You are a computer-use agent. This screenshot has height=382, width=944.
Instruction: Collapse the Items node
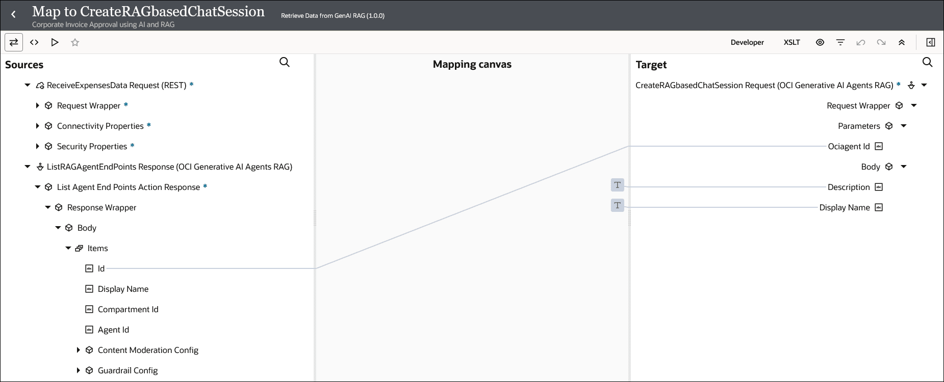coord(68,248)
